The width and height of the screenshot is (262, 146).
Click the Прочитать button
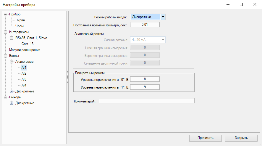(206, 138)
